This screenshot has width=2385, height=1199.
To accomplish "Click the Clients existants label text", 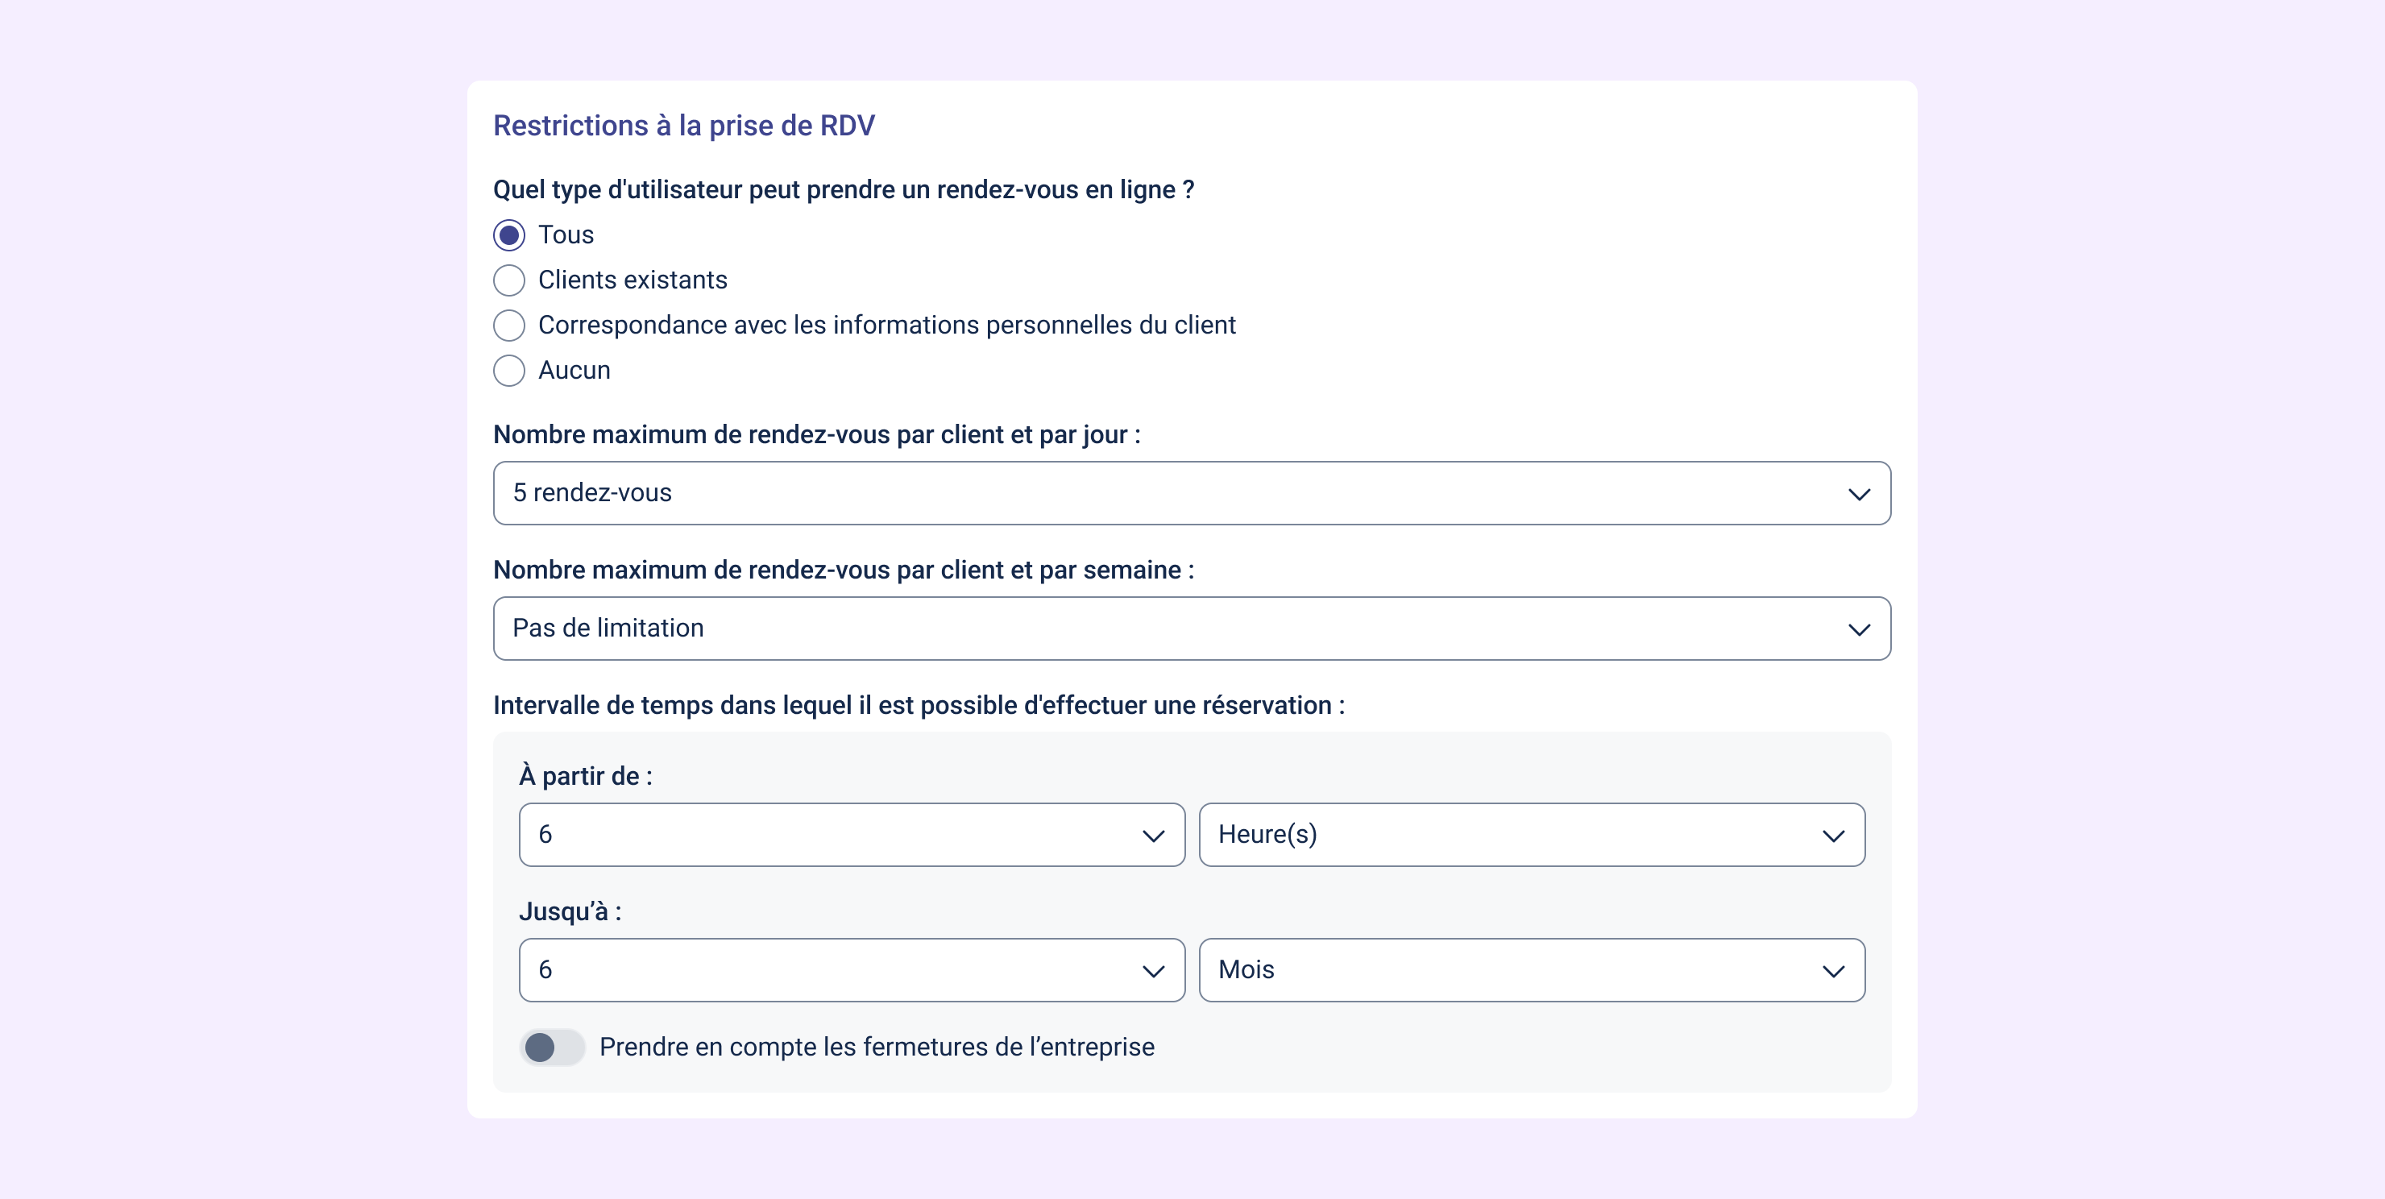I will [x=633, y=280].
